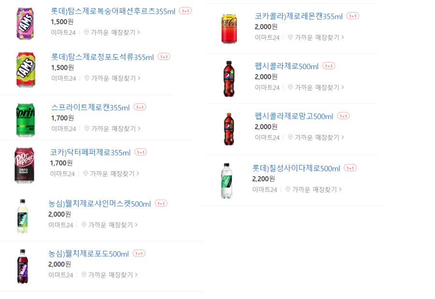Viewport: 435px width, 299px height.
Task: Find nearby store for 스프라이트제로캔355ml
Action: point(113,129)
